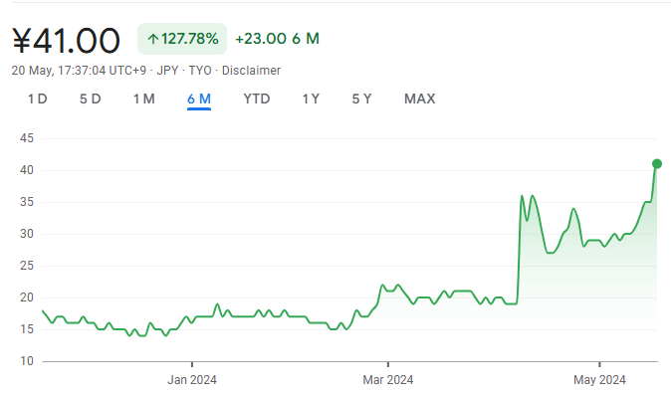The image size is (671, 397).
Task: Switch chart to YTD range
Action: pyautogui.click(x=256, y=99)
